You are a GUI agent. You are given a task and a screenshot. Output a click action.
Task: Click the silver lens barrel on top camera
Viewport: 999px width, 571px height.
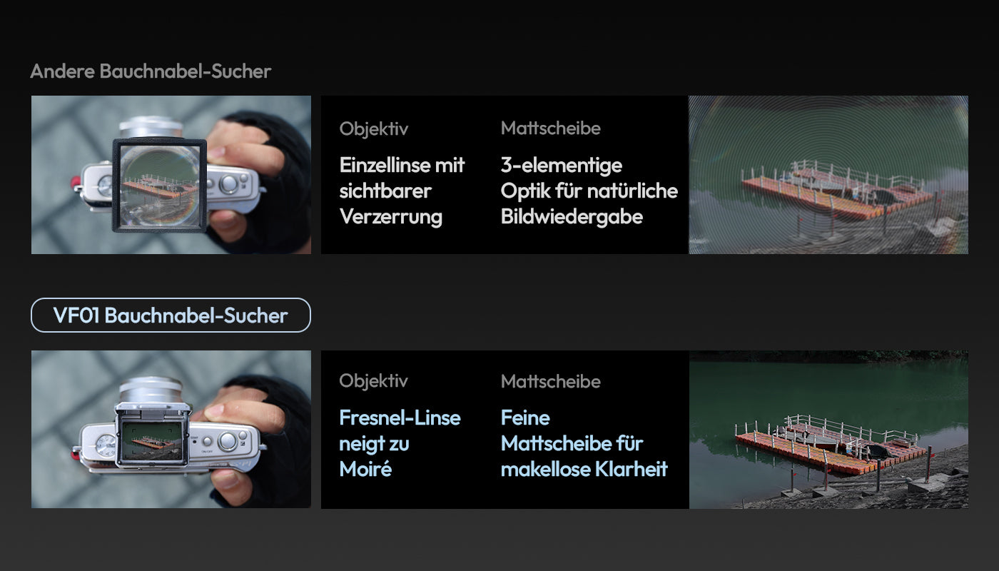tap(151, 126)
